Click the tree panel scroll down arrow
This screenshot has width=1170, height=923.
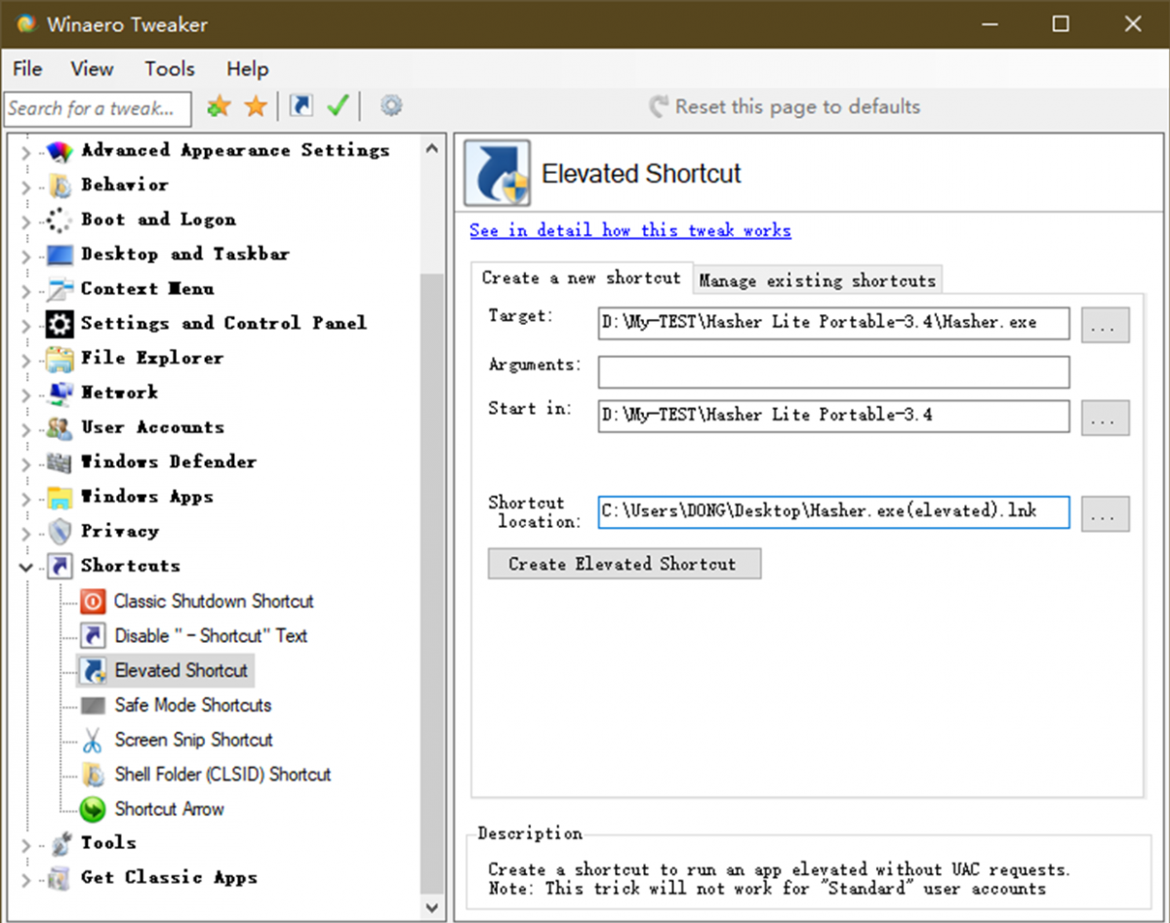coord(432,907)
